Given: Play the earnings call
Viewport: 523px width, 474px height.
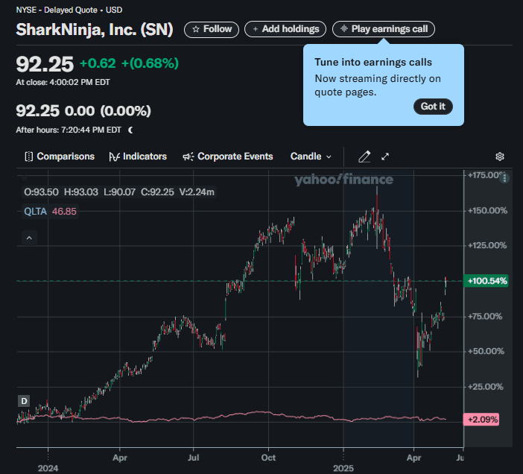Looking at the screenshot, I should 384,29.
